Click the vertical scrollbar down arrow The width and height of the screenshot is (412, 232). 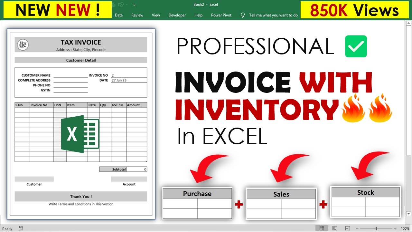[x=409, y=214]
